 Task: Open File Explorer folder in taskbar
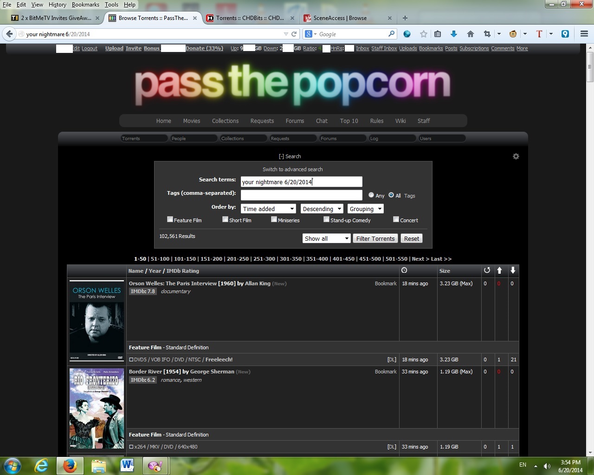[x=98, y=466]
